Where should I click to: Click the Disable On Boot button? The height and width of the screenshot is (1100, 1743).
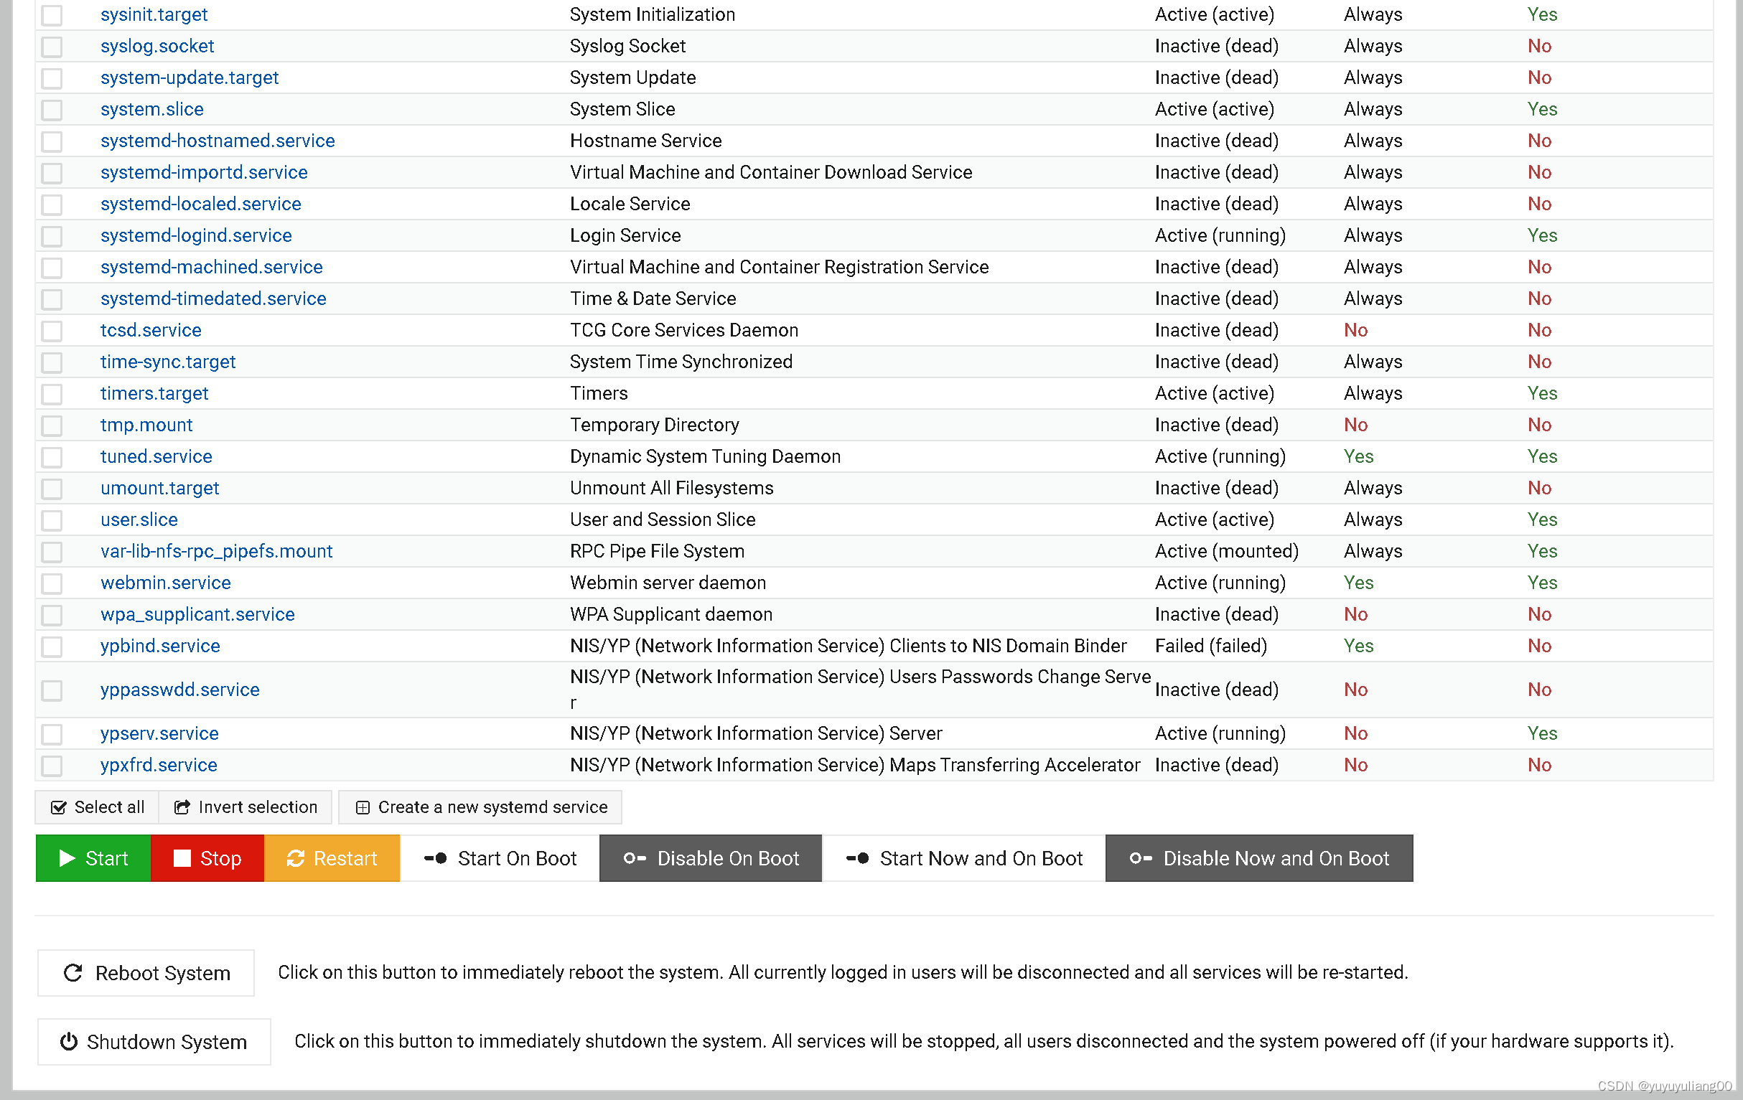click(711, 858)
